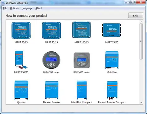Click the "BMV-600 series" label
Image resolution: width=147 pixels, height=114 pixels.
click(82, 72)
